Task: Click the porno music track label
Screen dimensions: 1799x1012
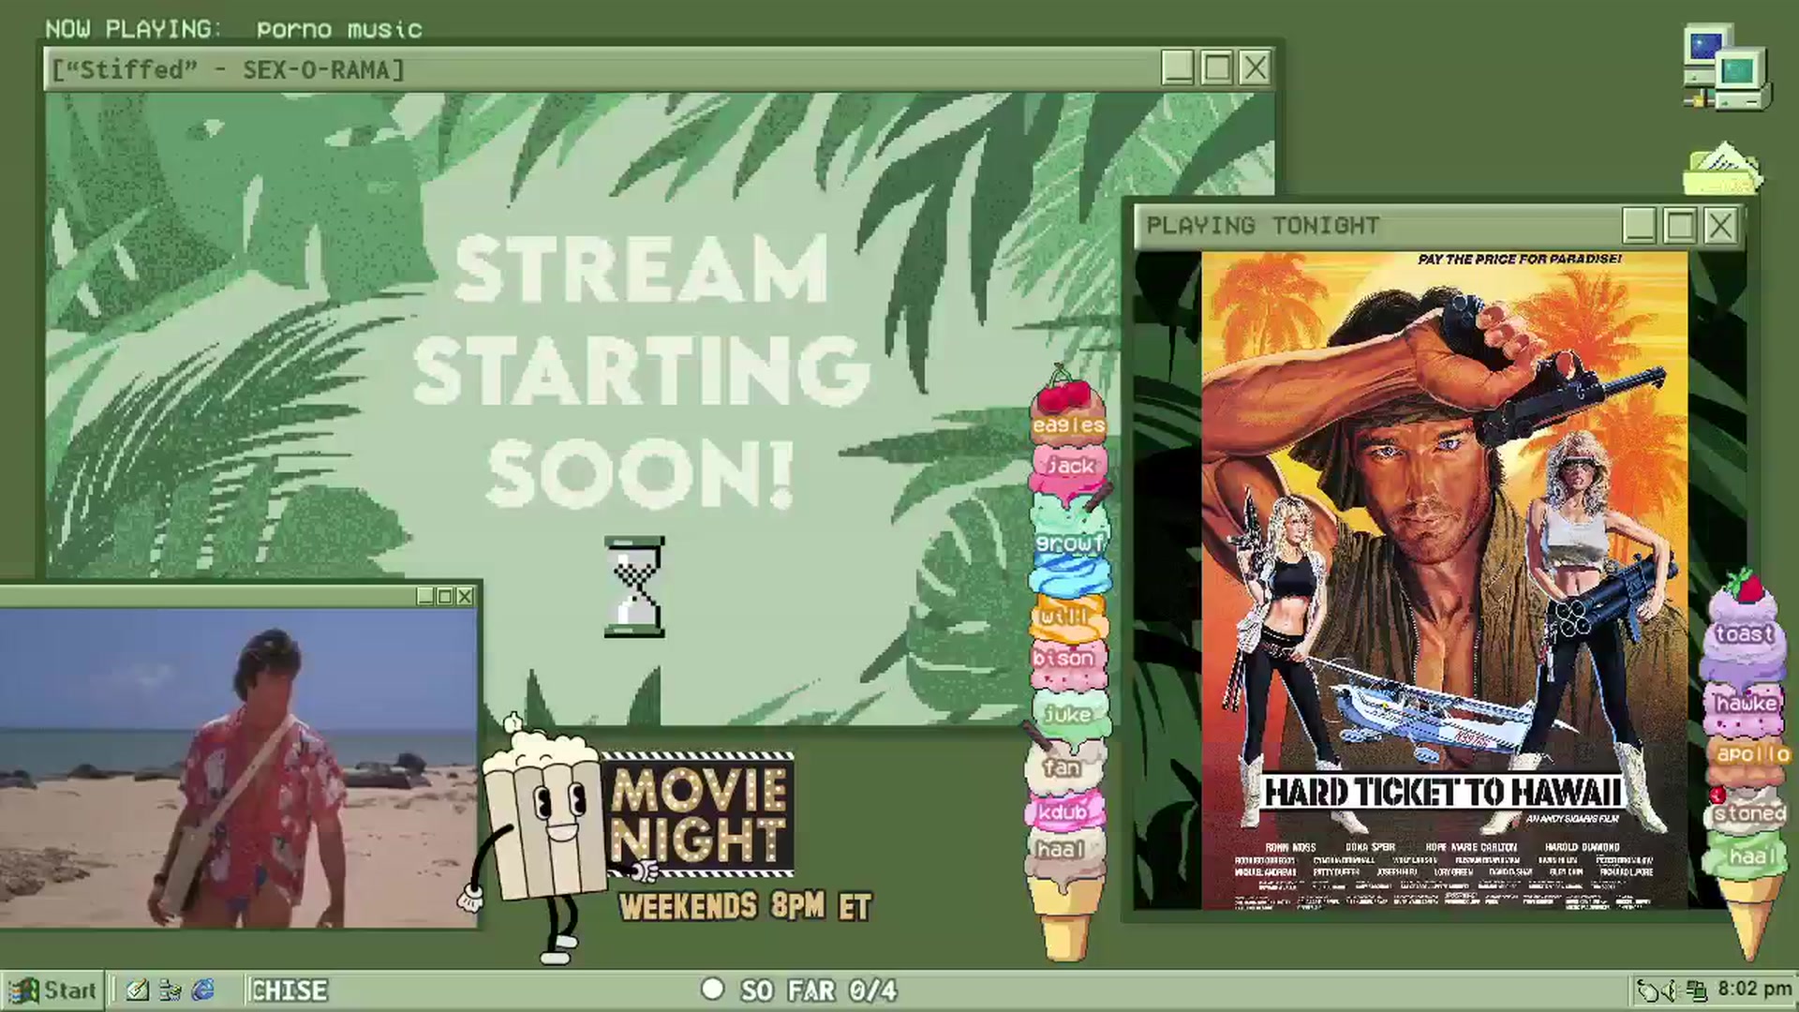Action: point(339,30)
